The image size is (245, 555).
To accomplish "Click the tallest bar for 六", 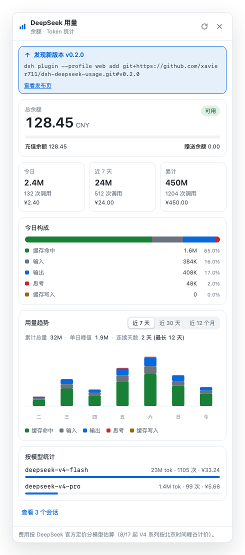I will point(150,381).
